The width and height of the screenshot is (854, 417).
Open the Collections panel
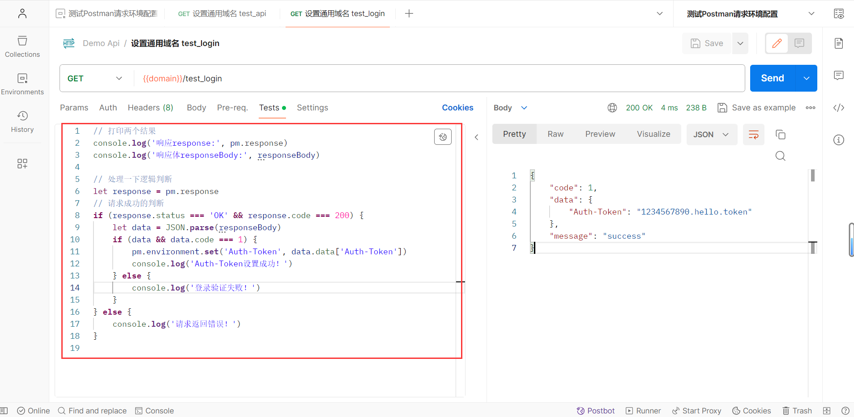pos(22,46)
